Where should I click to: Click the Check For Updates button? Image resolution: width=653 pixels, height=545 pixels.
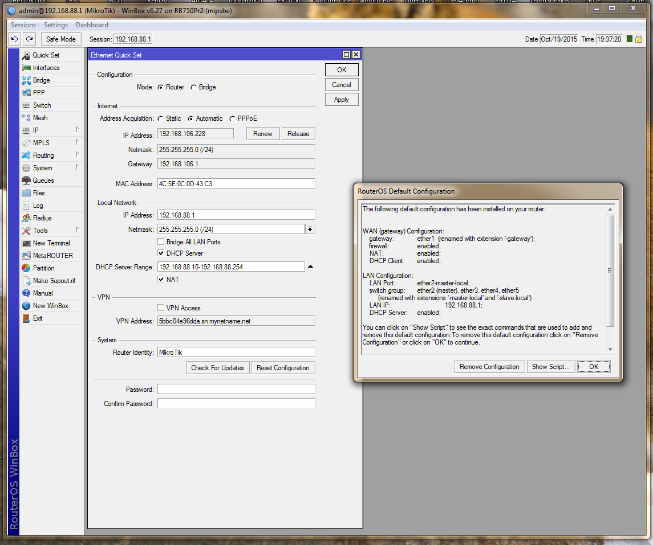(217, 368)
